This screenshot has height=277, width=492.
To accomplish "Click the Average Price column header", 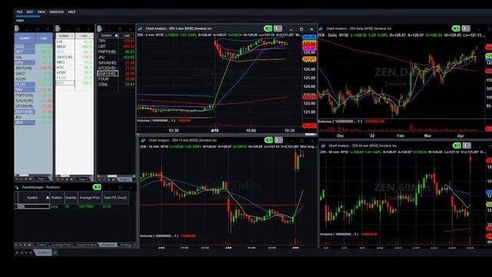I will point(90,198).
